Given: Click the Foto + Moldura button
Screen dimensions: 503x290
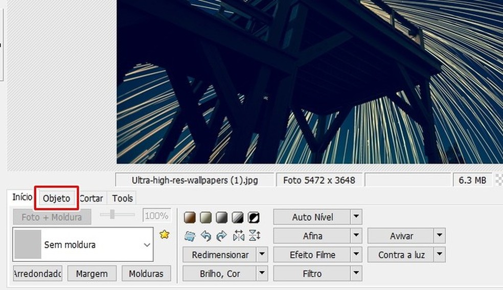Looking at the screenshot, I should (x=52, y=217).
